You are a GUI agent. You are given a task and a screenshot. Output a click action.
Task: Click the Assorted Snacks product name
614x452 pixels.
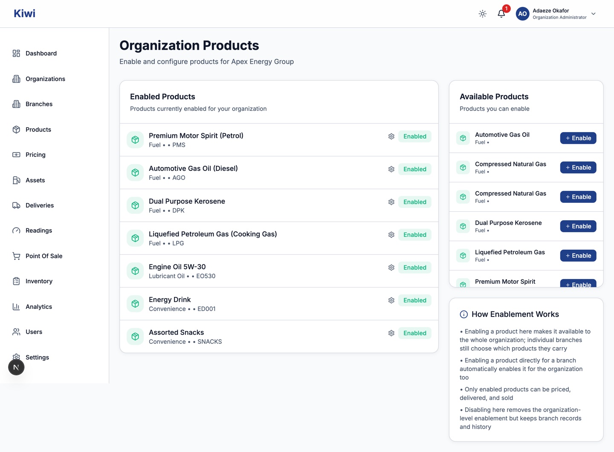176,333
